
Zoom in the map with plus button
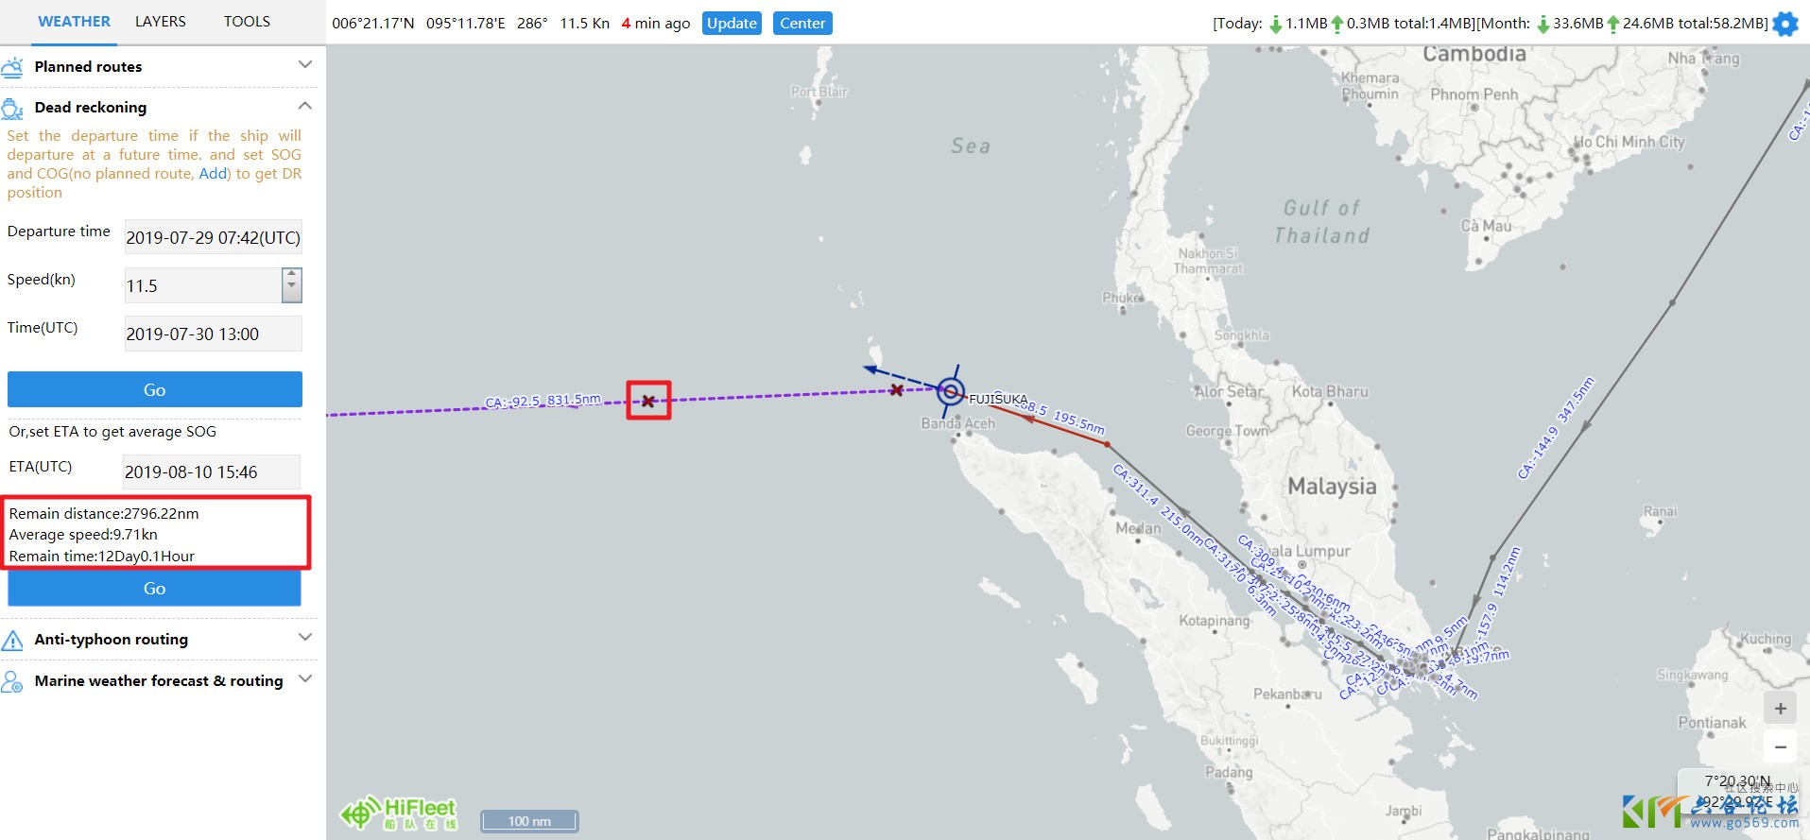(1780, 709)
